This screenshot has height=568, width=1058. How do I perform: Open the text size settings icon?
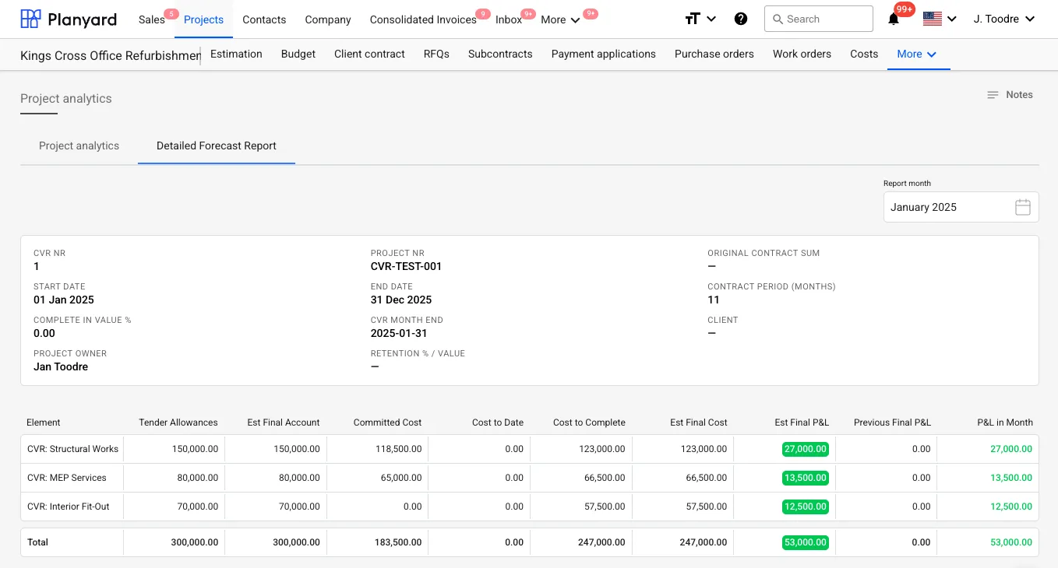point(693,19)
